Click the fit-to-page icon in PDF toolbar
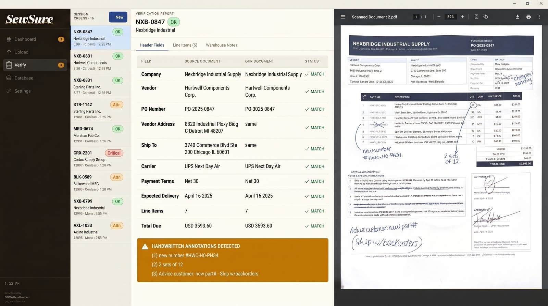This screenshot has height=306, width=548. [476, 17]
